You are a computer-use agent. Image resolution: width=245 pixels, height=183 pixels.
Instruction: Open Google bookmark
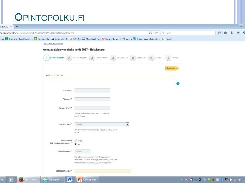click(x=167, y=39)
